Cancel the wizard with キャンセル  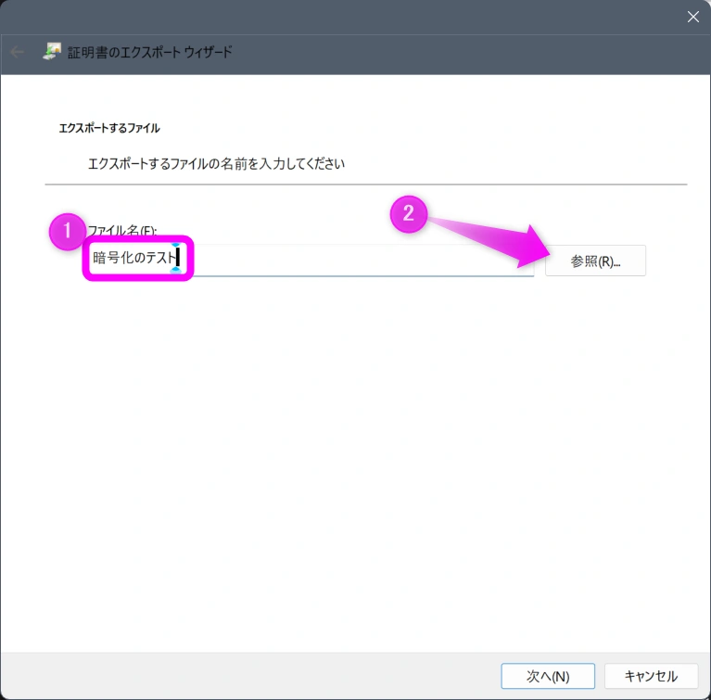click(x=651, y=676)
